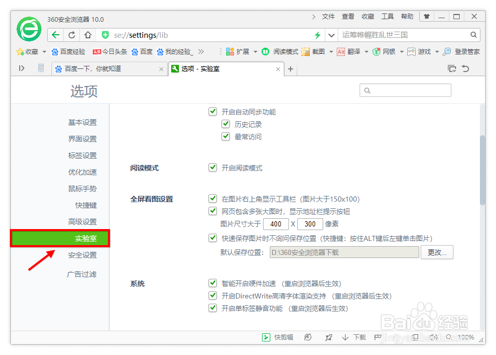Open 快剪辑 in status bar
Screen dimensions: 496x355
pyautogui.click(x=278, y=337)
